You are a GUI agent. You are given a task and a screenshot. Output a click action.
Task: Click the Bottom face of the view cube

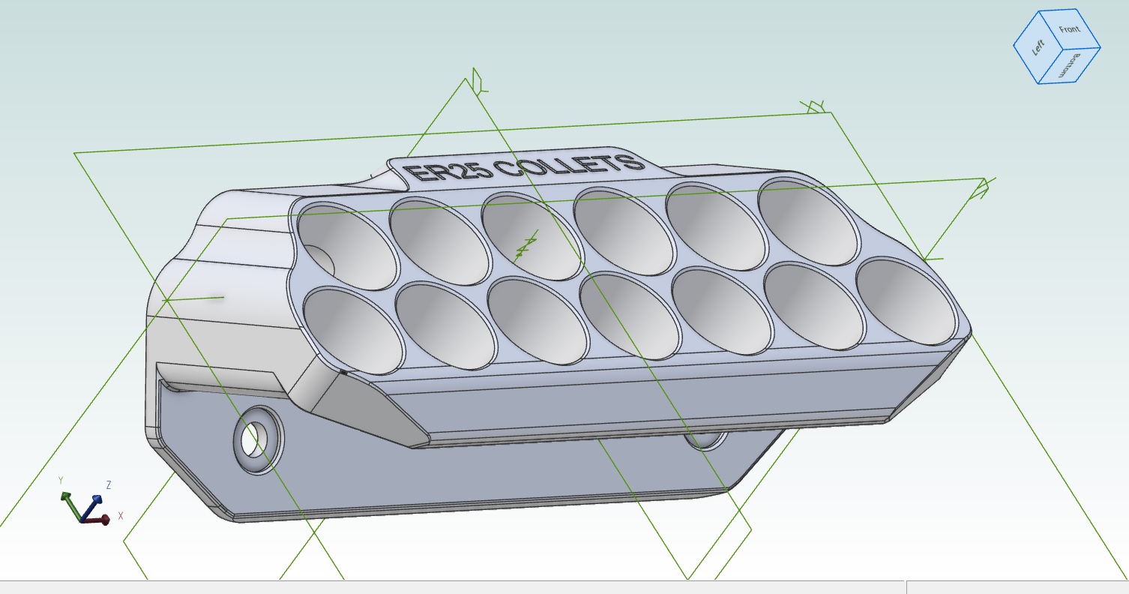pyautogui.click(x=1071, y=64)
